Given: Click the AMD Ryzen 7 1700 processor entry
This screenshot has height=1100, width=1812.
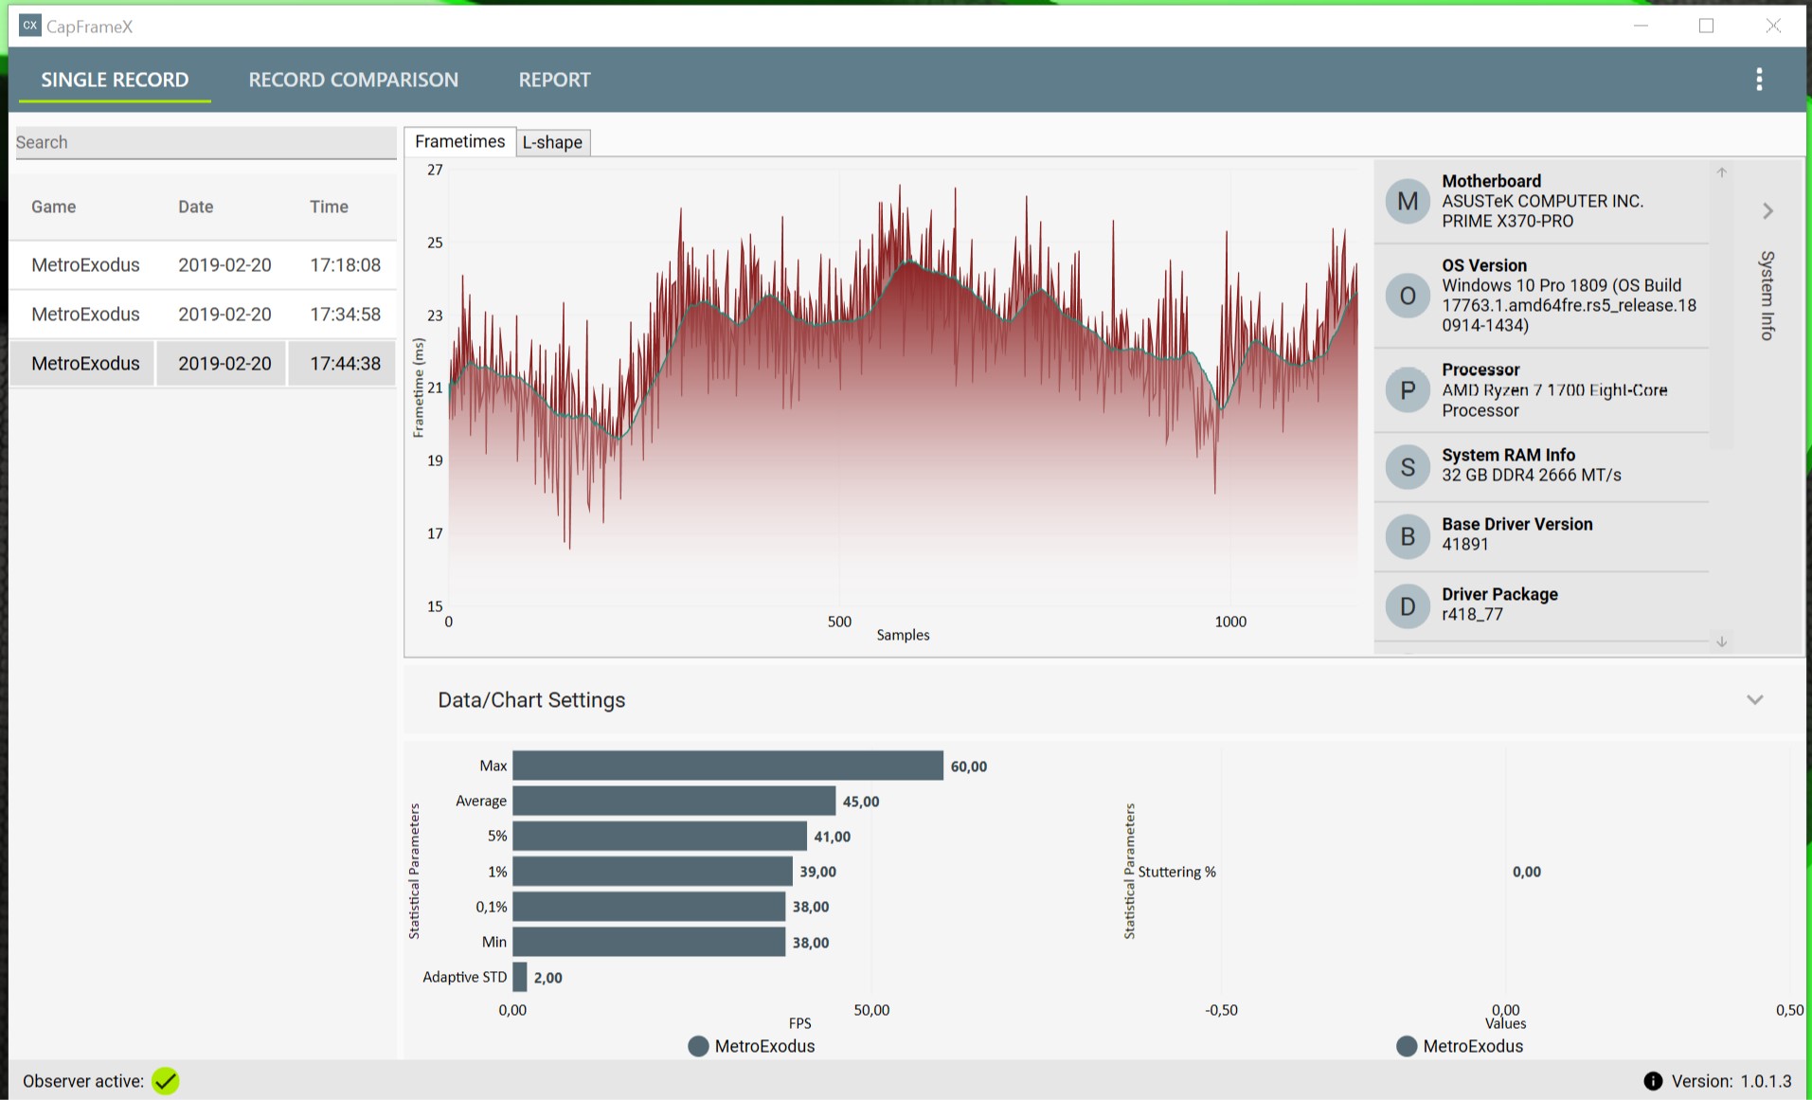Looking at the screenshot, I should click(1541, 390).
